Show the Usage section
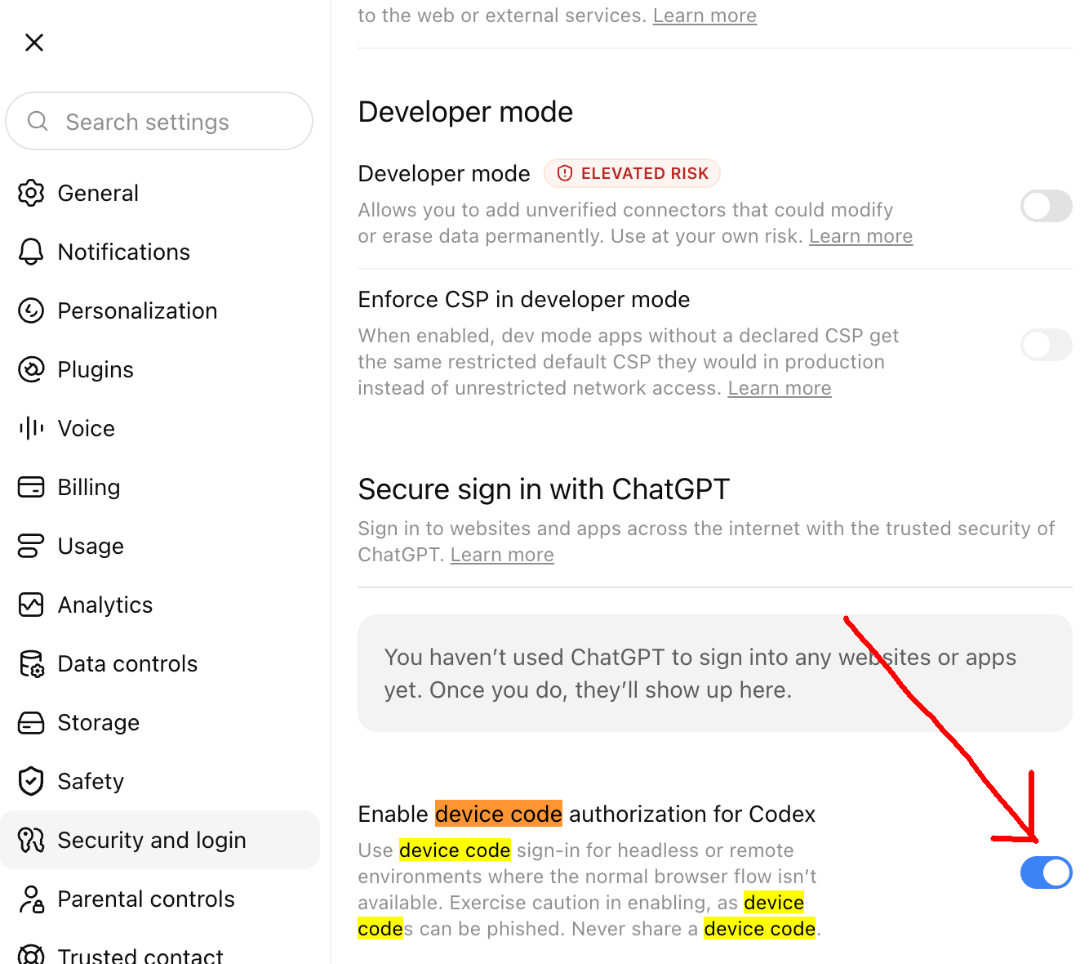This screenshot has width=1089, height=964. 160,546
